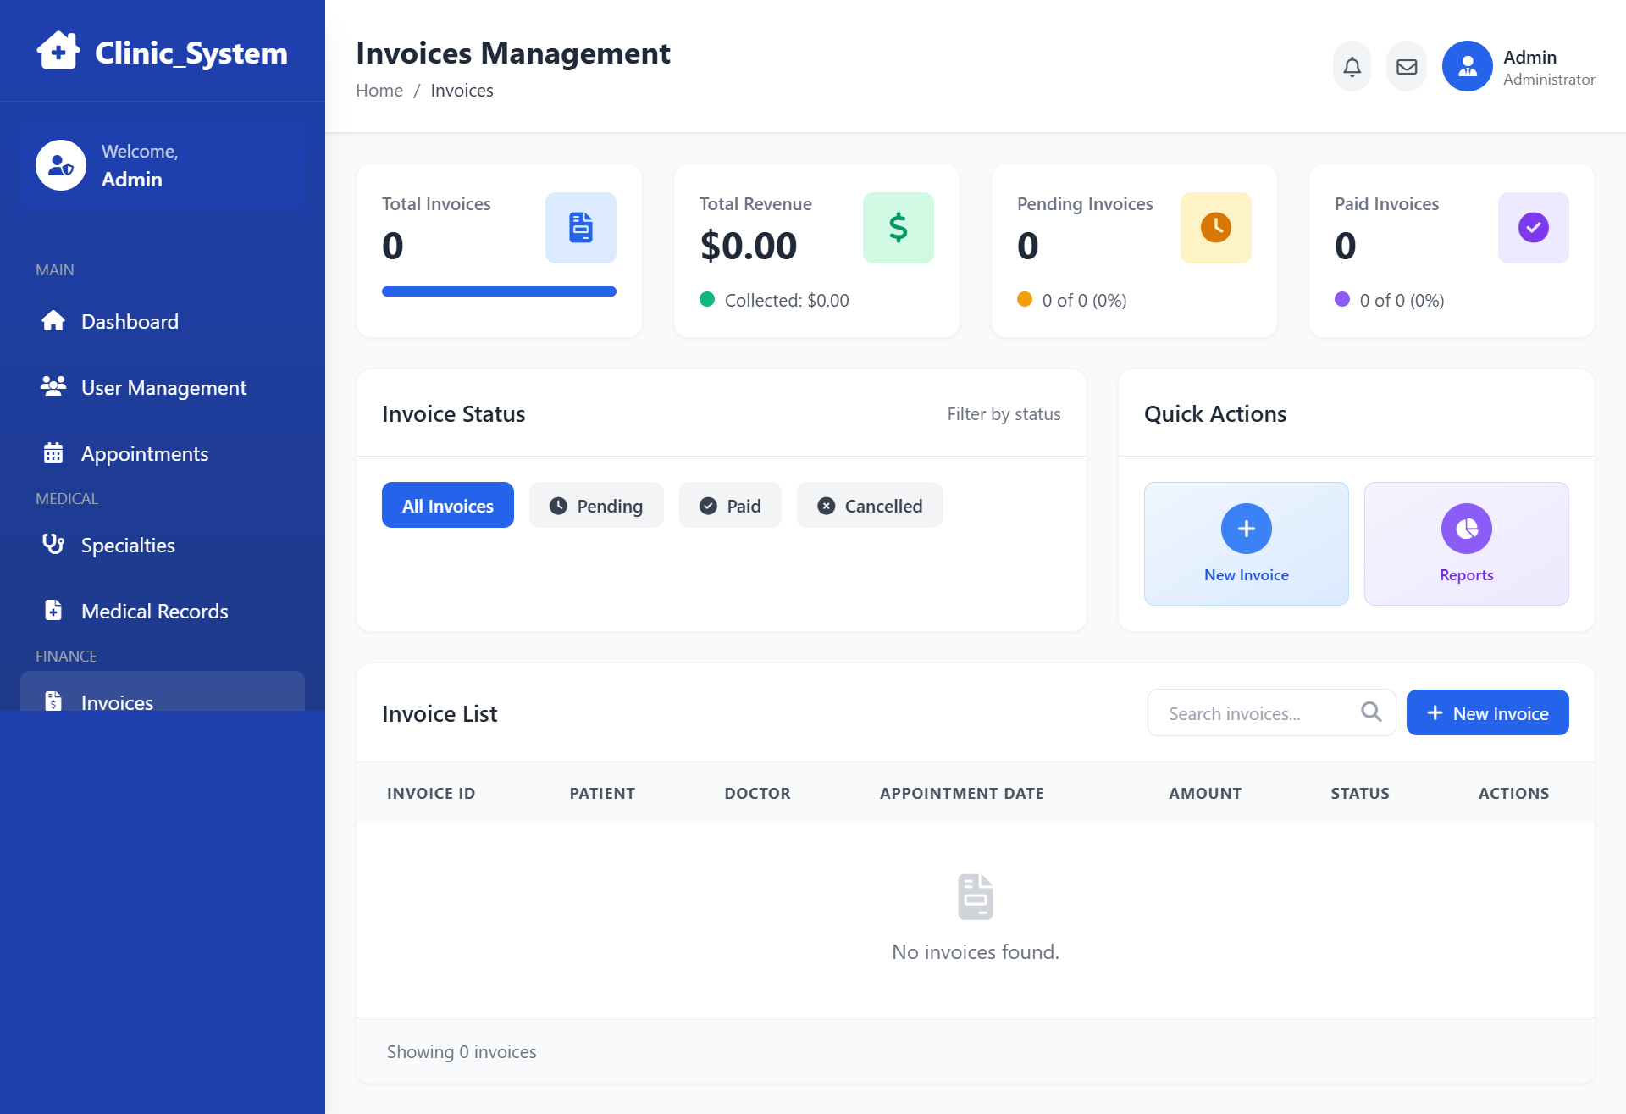Go to User Management page
The height and width of the screenshot is (1114, 1626).
point(163,388)
